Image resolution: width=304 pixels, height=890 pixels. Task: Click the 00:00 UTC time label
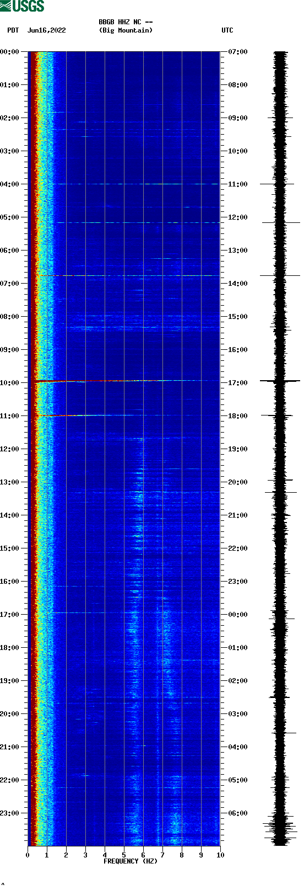pyautogui.click(x=238, y=615)
